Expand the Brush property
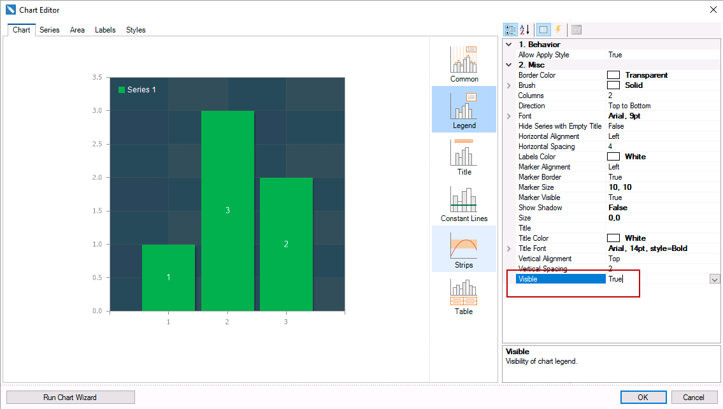 pos(508,85)
